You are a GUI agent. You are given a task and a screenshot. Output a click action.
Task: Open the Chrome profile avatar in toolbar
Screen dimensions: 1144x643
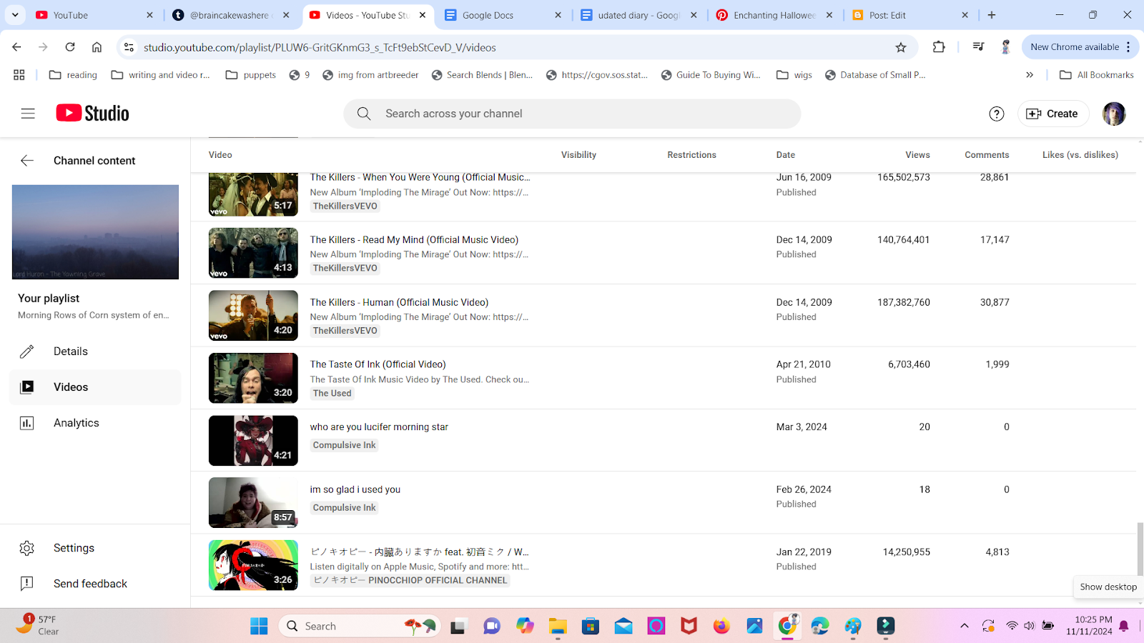(x=1005, y=47)
